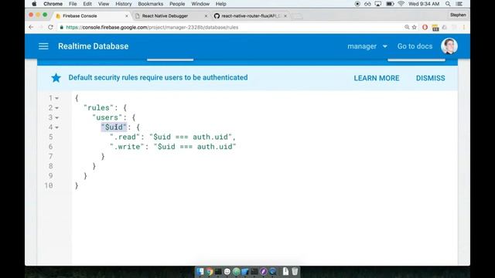Close the React Native Debugger tab
The height and width of the screenshot is (278, 495).
(x=207, y=15)
